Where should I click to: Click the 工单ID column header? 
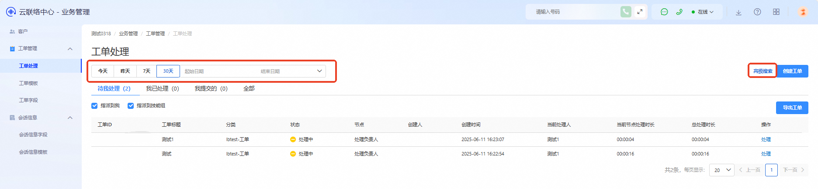tap(105, 125)
